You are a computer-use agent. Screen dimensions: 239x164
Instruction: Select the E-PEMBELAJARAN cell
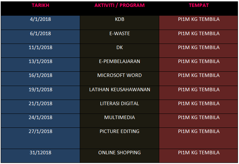[x=119, y=62]
